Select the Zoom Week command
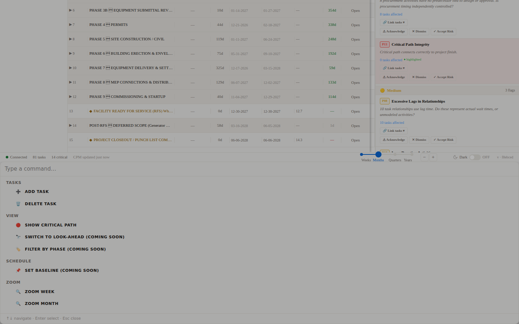 (x=259, y=292)
